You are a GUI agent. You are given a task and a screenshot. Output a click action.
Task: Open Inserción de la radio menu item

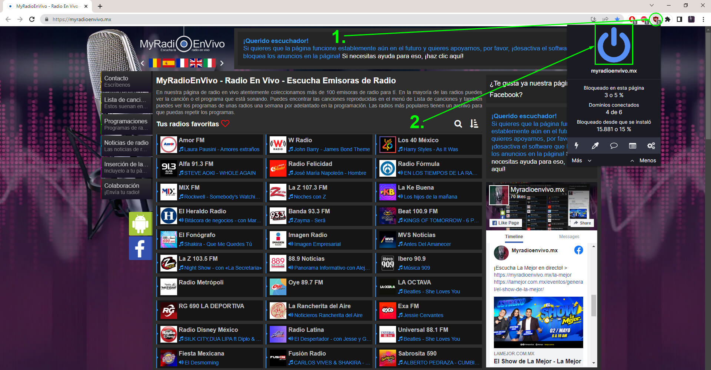(127, 167)
